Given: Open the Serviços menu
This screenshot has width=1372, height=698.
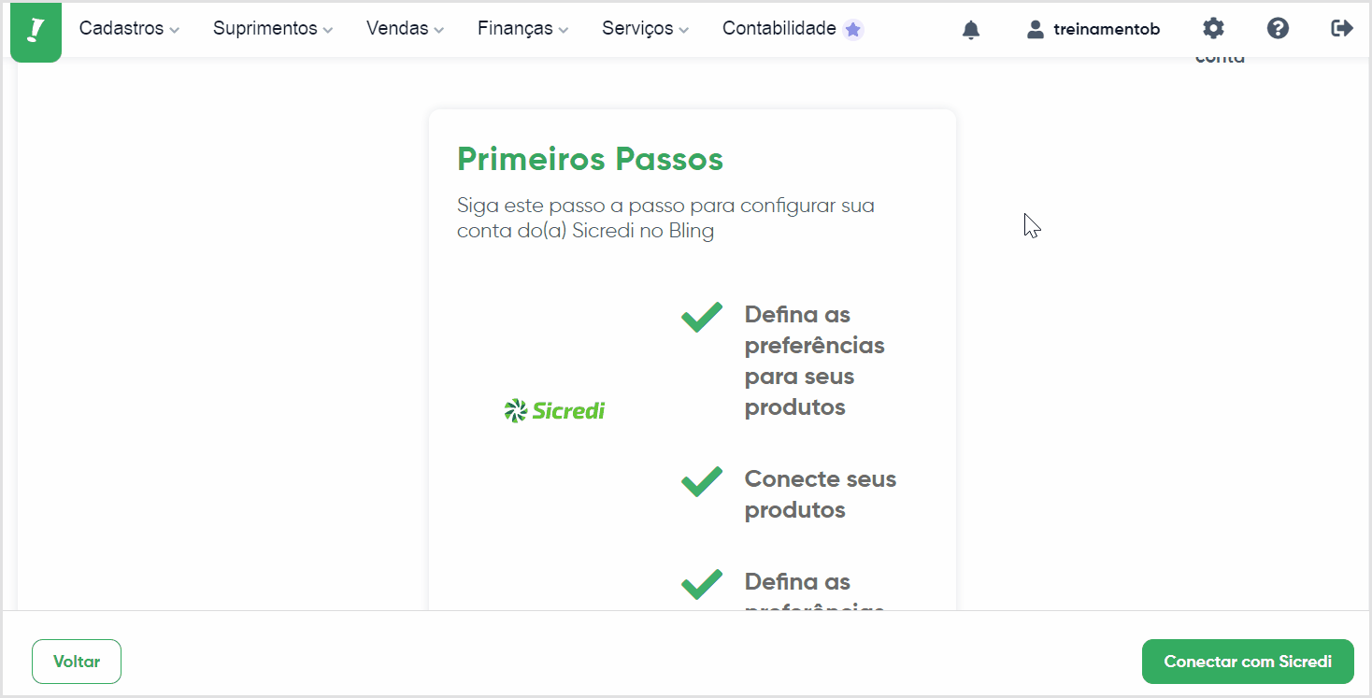Looking at the screenshot, I should 646,29.
